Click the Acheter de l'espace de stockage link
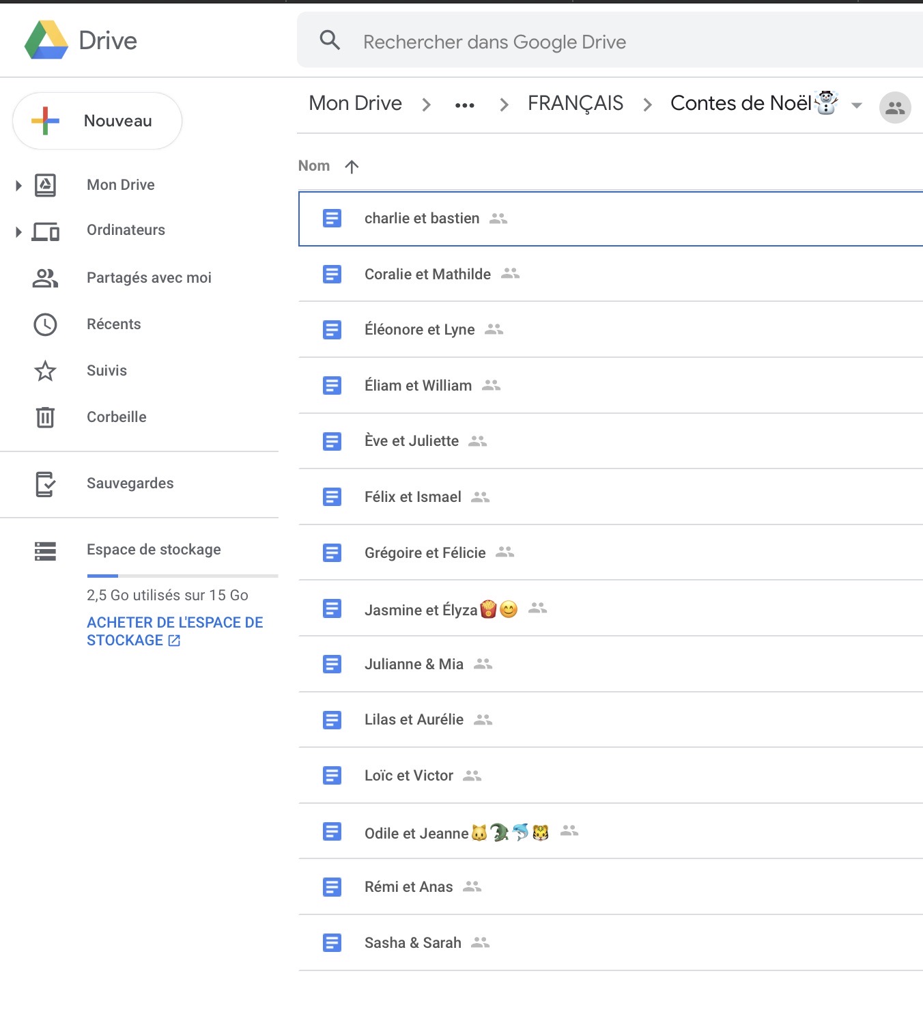This screenshot has height=1010, width=923. 175,632
